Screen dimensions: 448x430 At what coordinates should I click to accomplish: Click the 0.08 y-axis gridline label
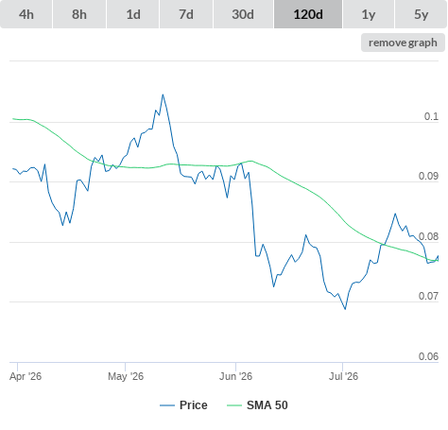click(x=428, y=236)
